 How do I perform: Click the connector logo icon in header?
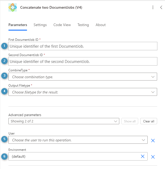pyautogui.click(x=13, y=7)
